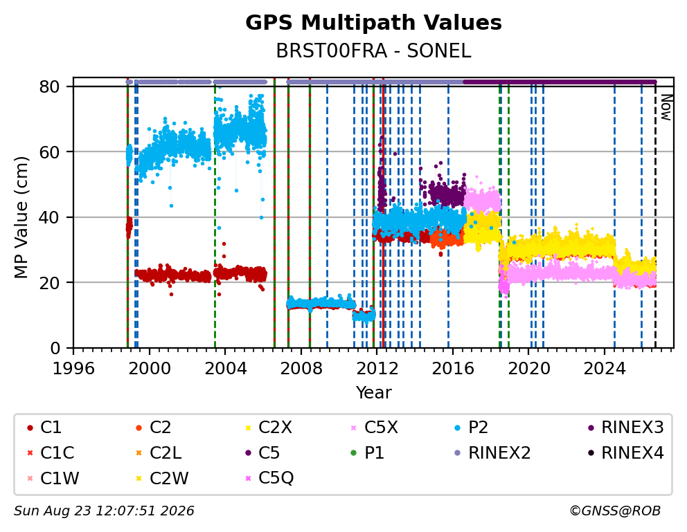This screenshot has height=532, width=687.
Task: Click the C5 purple legend marker
Action: click(x=249, y=453)
